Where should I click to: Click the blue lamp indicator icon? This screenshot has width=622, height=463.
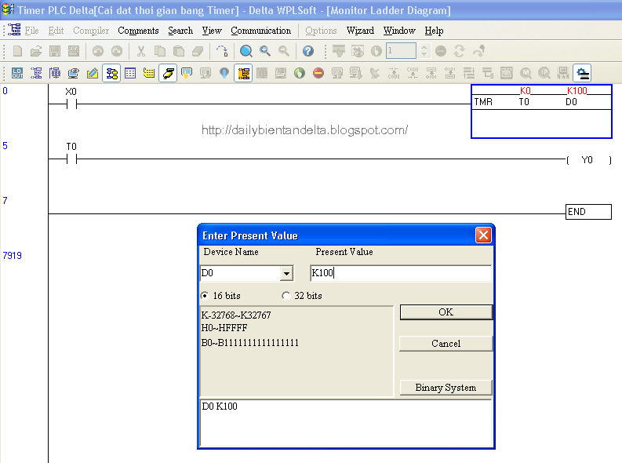(224, 73)
